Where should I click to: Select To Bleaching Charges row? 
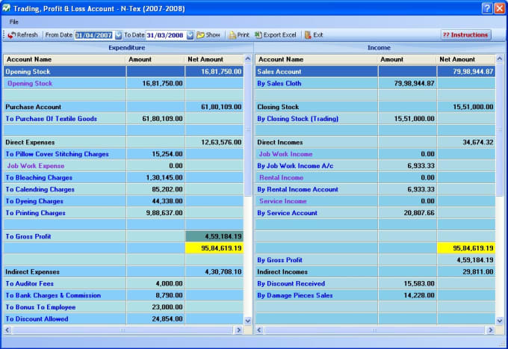click(123, 178)
